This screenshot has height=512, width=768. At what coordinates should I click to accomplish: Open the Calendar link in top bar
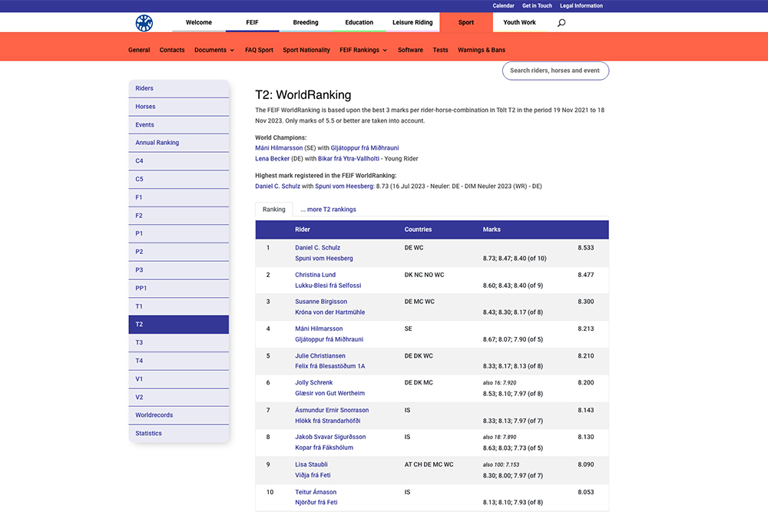point(503,6)
